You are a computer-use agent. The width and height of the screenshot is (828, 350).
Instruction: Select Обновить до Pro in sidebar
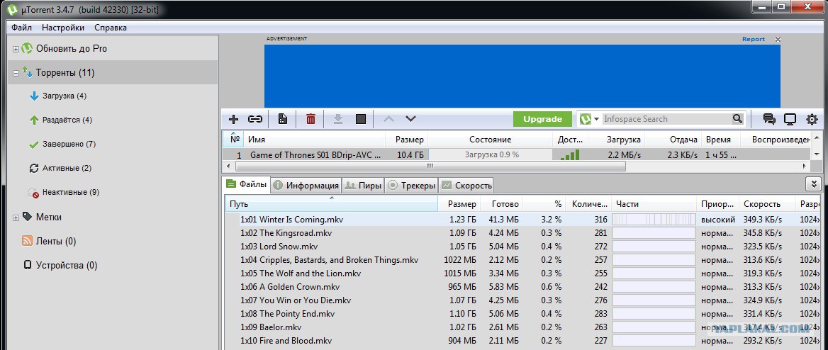pyautogui.click(x=72, y=49)
